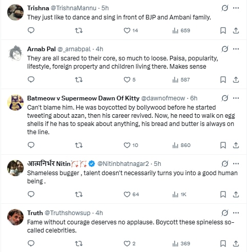Screen dimensions: 247x252
Task: Expand three-dot menu on Arnab Pal's tweet
Action: coord(236,49)
